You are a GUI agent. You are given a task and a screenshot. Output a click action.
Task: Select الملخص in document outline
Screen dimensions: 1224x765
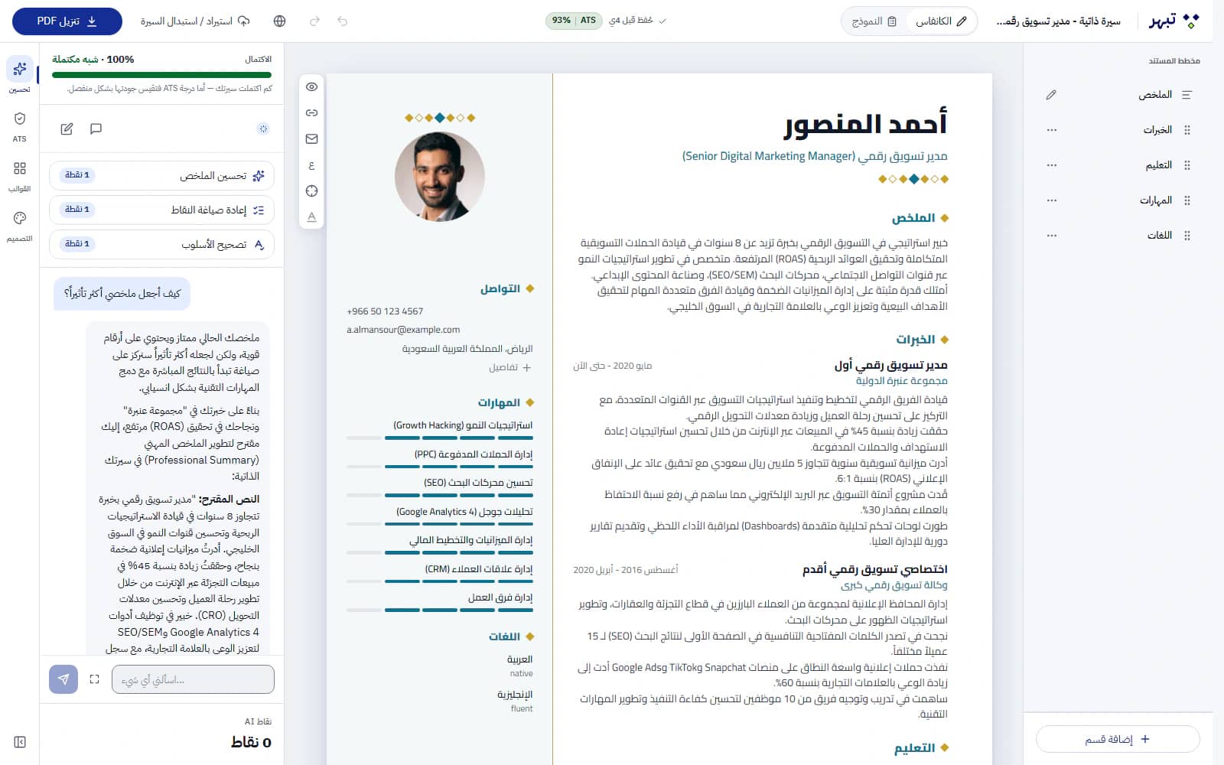point(1155,95)
